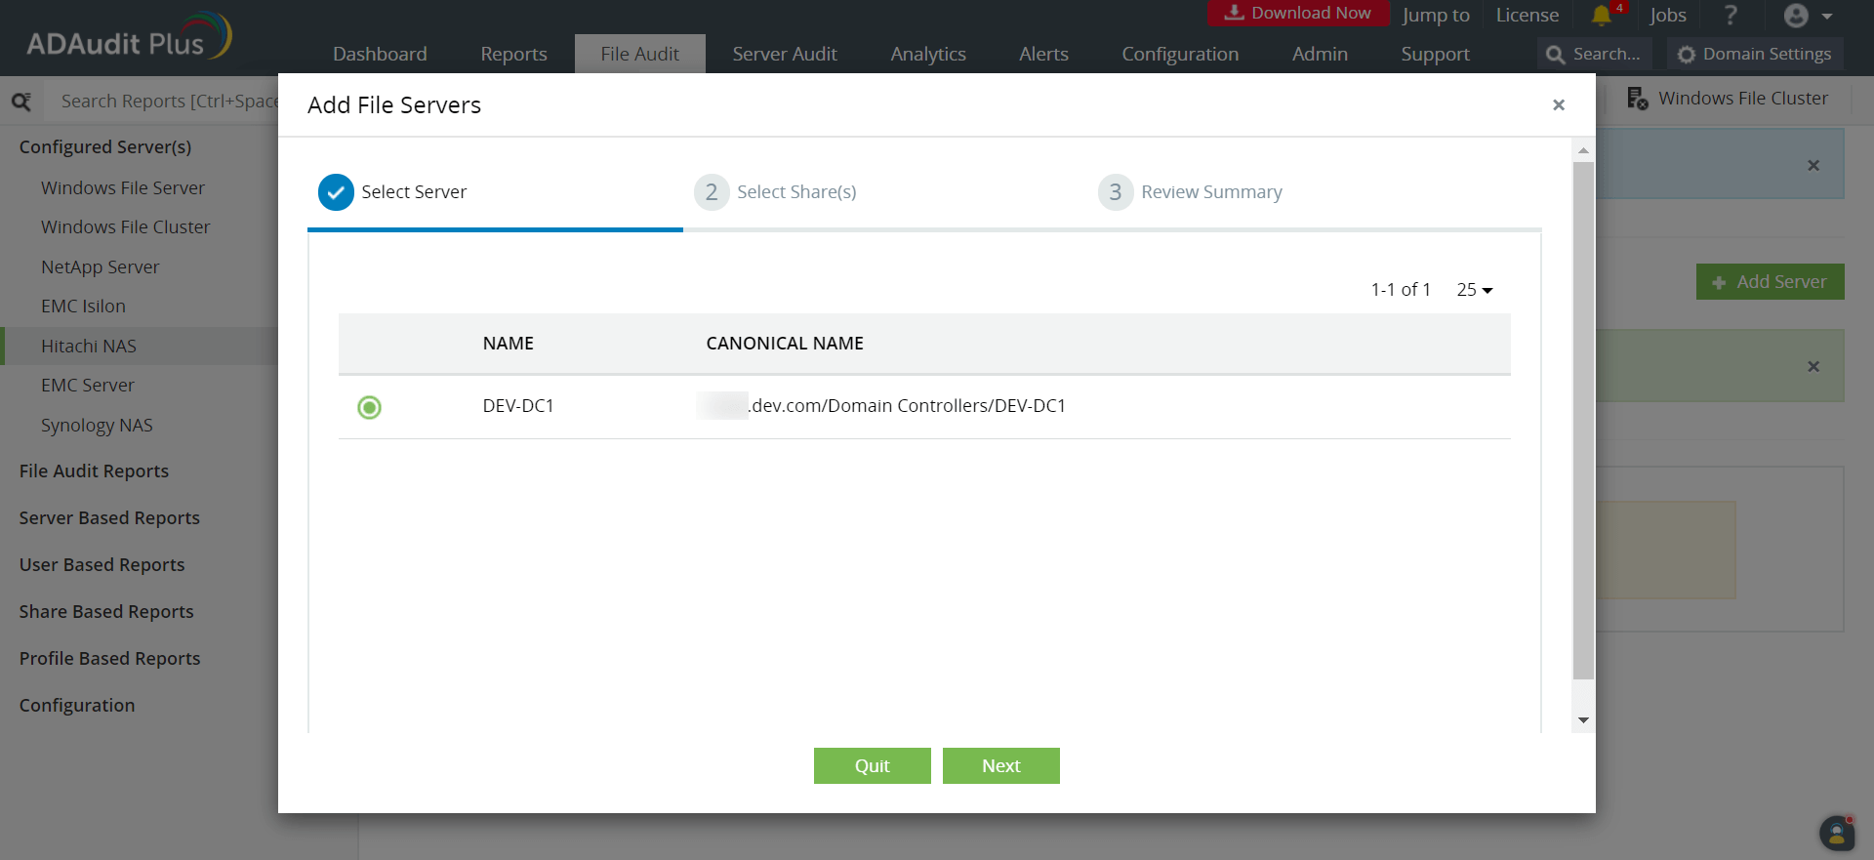Expand Share Based Reports section
Viewport: 1874px width, 860px height.
[x=106, y=611]
